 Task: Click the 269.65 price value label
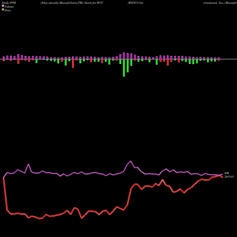pos(229,177)
